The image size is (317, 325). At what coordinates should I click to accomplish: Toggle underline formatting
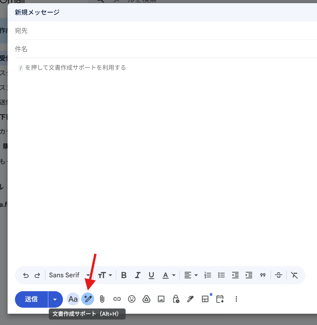coord(151,275)
